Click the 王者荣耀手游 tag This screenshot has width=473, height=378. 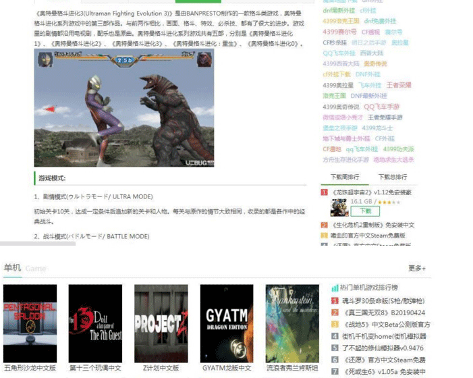coord(385,117)
